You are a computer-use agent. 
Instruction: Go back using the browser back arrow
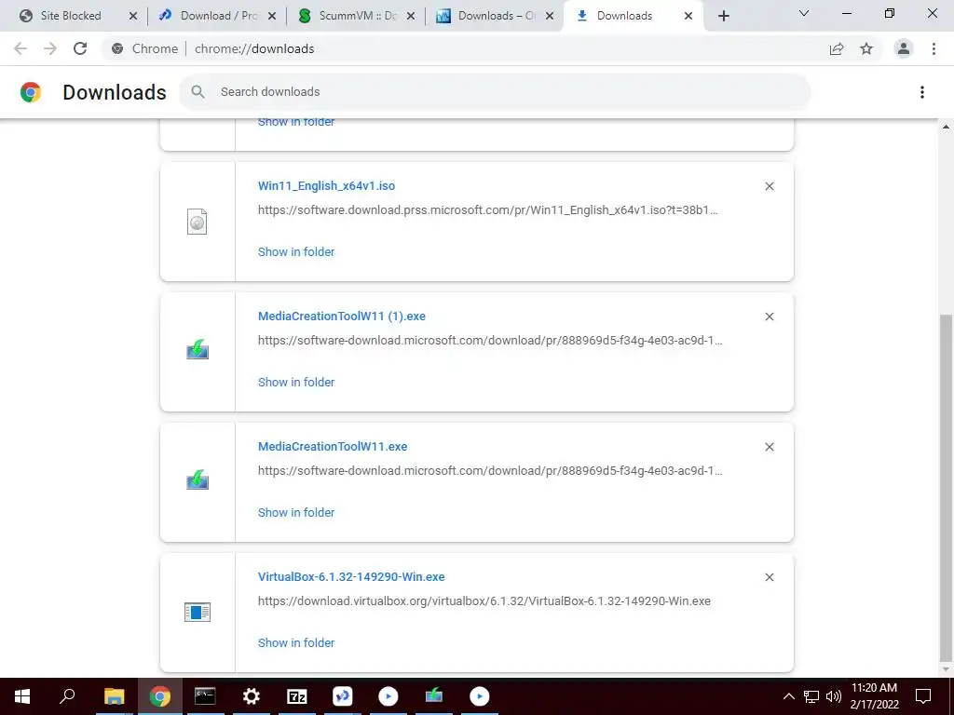pos(20,48)
